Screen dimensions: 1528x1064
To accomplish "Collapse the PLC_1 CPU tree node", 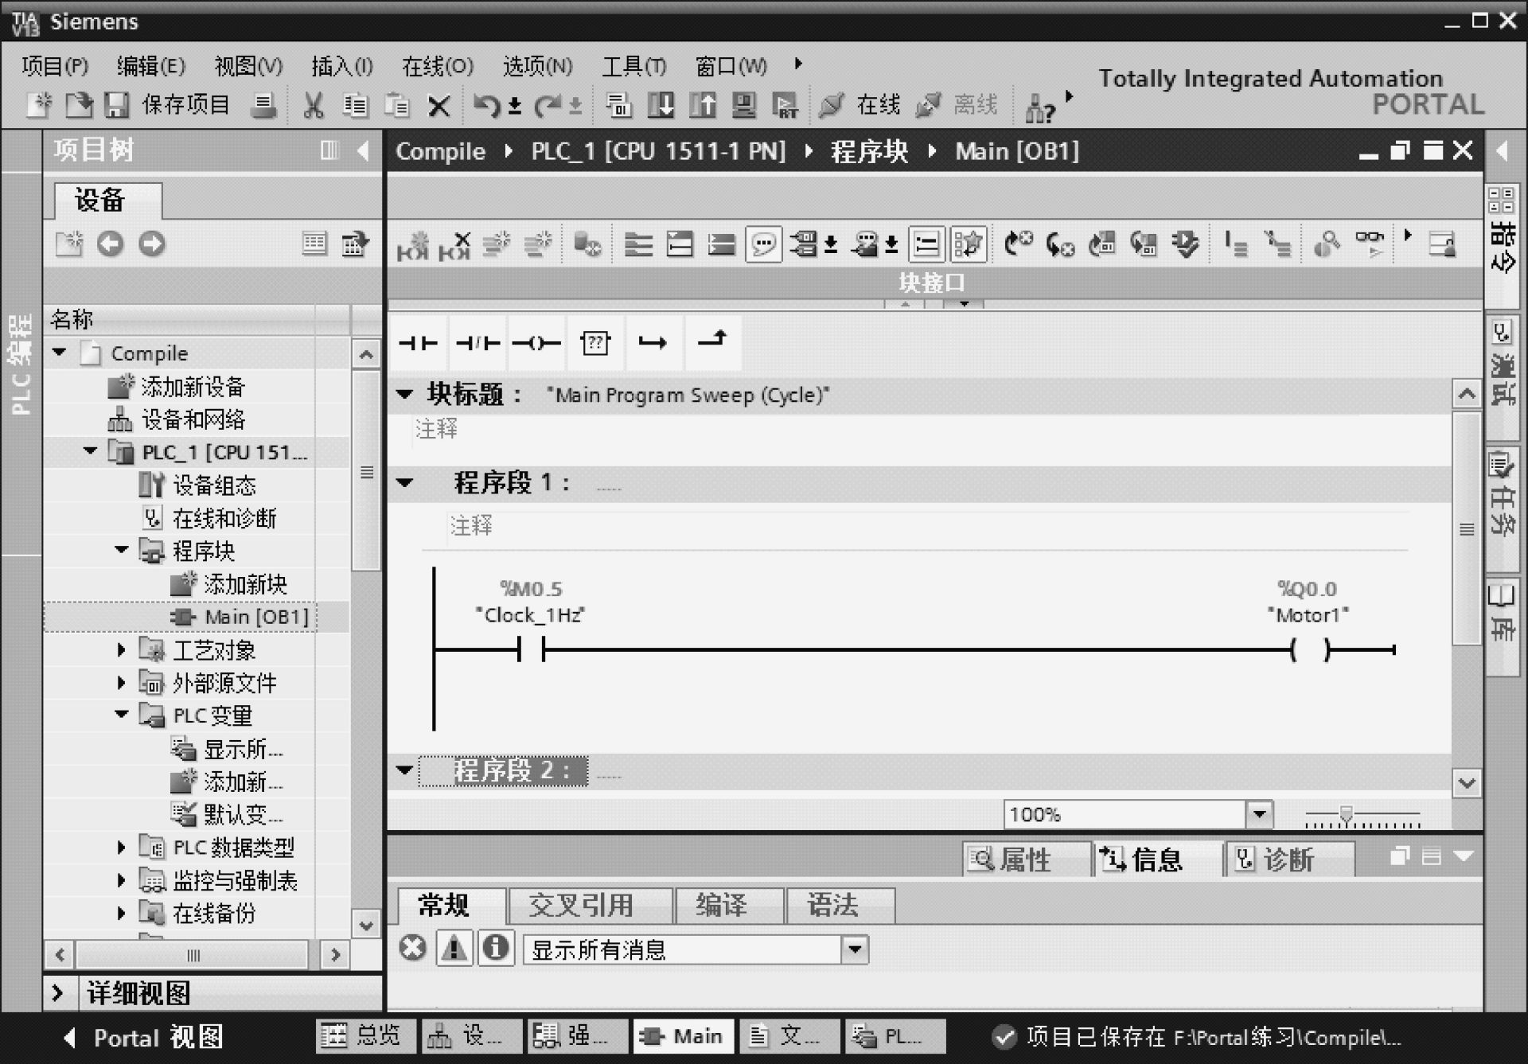I will pos(90,451).
